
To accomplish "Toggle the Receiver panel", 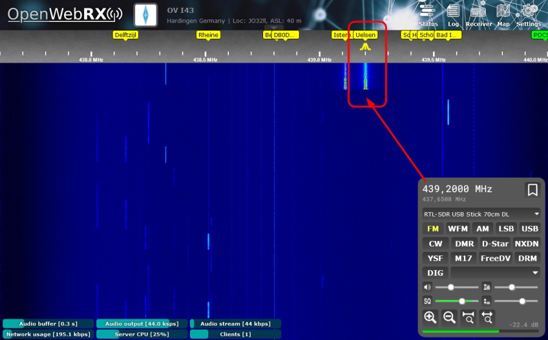I will (479, 15).
